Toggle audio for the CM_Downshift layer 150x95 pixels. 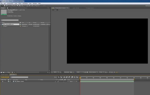point(2,82)
